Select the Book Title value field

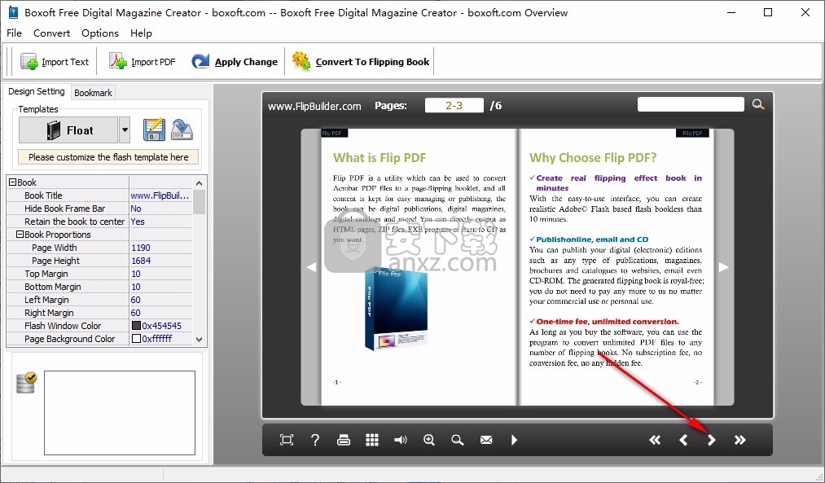click(x=160, y=195)
